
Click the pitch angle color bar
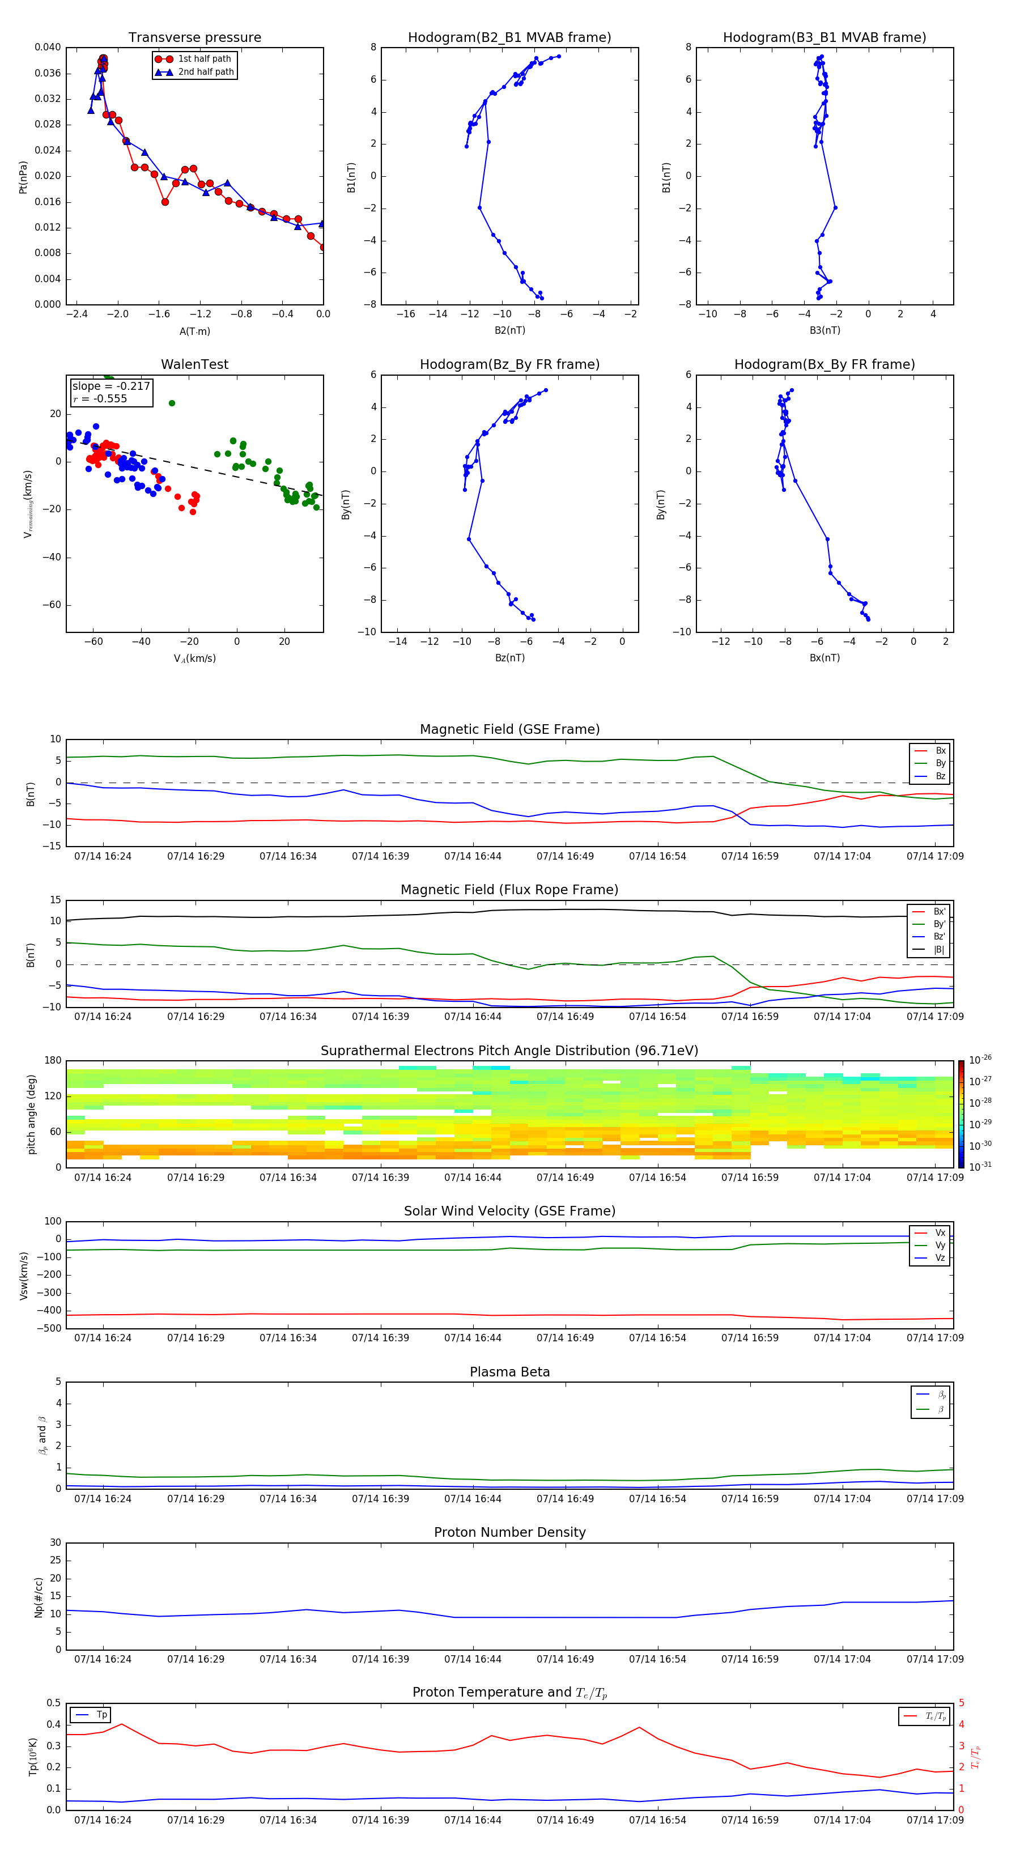click(x=960, y=1114)
